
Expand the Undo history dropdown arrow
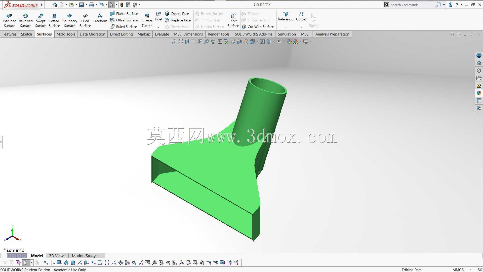[x=106, y=5]
